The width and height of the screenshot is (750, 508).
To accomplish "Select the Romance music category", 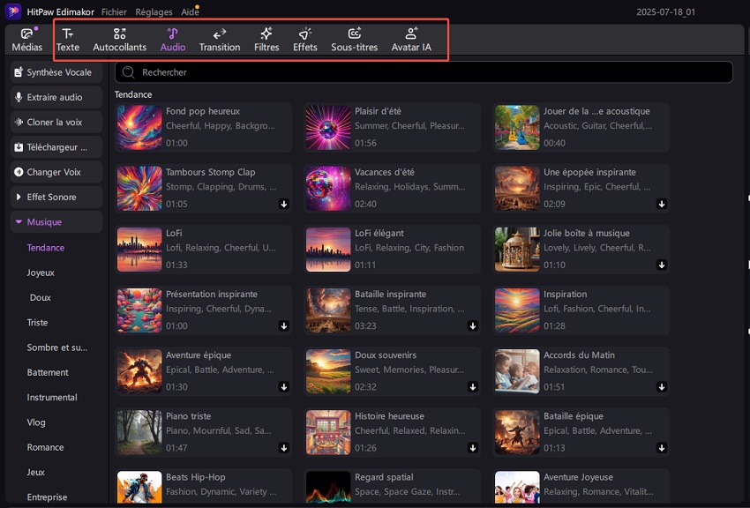I will (45, 447).
